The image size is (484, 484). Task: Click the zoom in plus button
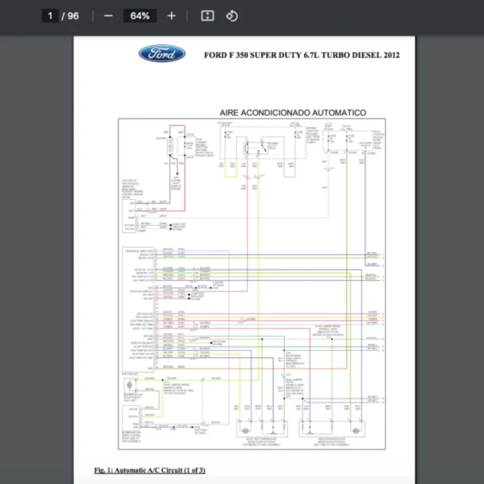click(171, 15)
